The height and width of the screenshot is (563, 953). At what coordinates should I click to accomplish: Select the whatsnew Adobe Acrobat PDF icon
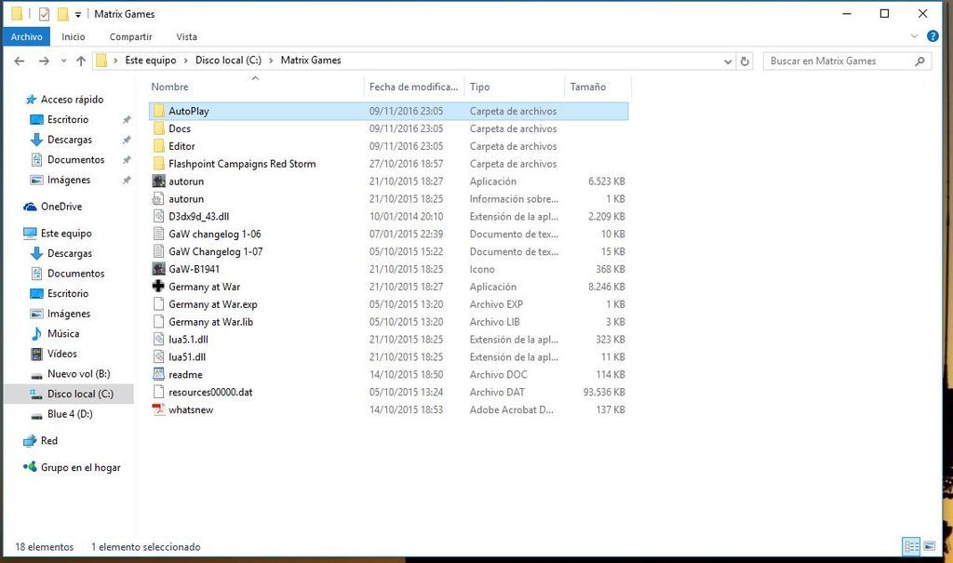point(158,409)
